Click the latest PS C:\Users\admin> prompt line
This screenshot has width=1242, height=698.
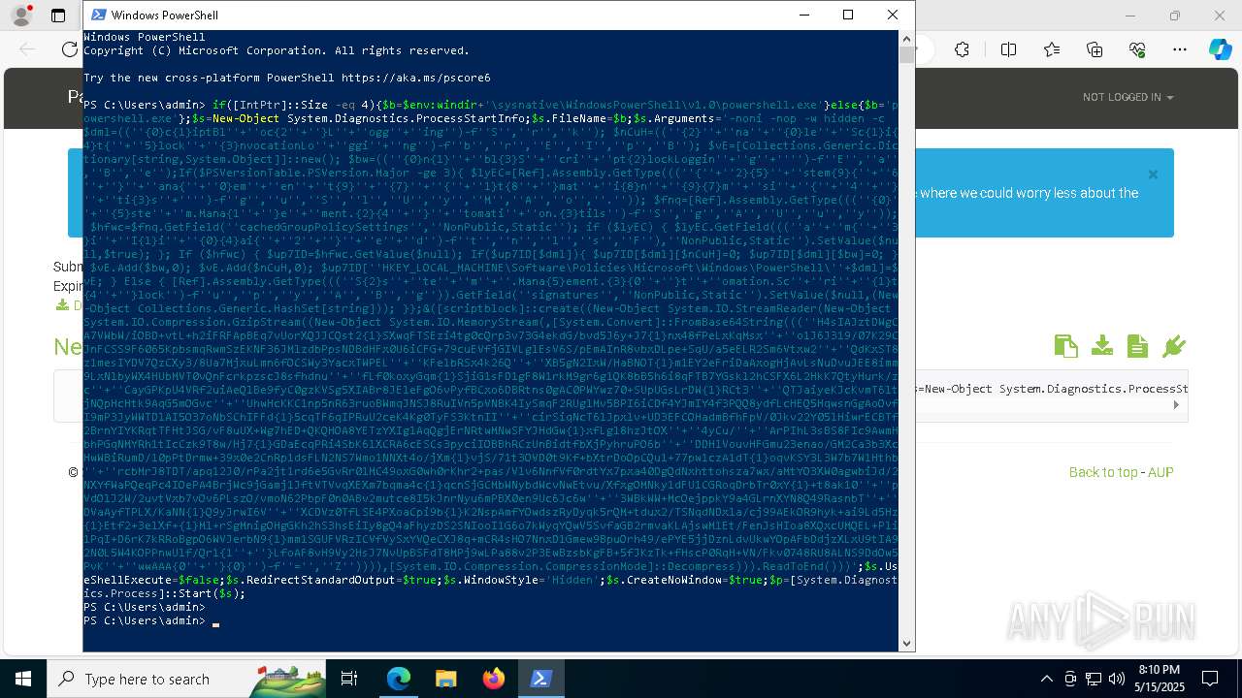(x=145, y=620)
